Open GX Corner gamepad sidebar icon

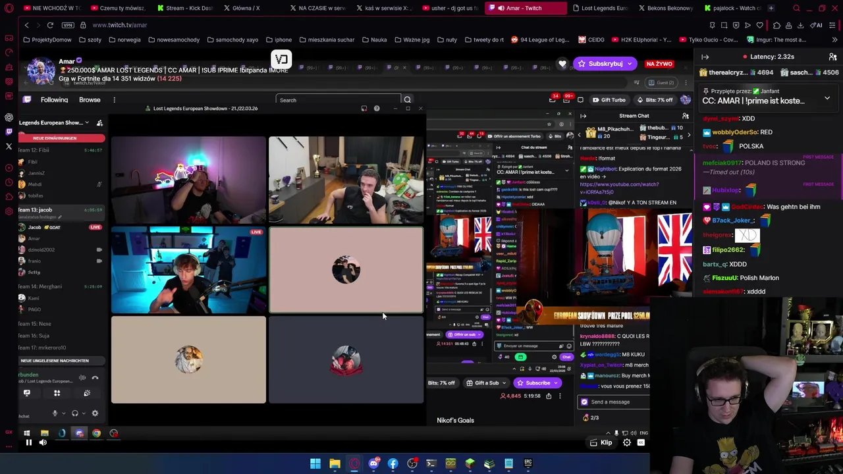(x=9, y=37)
